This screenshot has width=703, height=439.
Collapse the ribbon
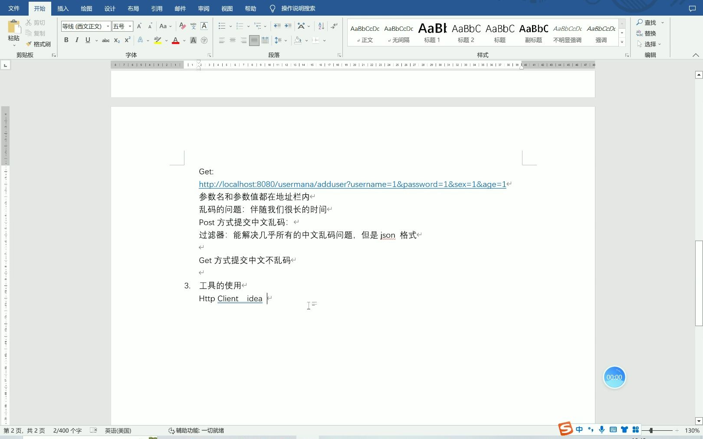pos(696,55)
